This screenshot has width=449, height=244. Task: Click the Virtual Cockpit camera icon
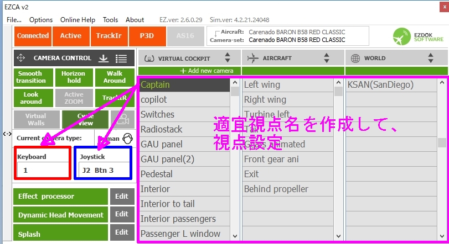[x=149, y=59]
